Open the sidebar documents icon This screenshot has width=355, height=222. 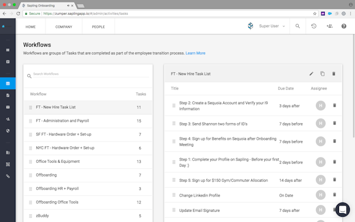point(8,95)
